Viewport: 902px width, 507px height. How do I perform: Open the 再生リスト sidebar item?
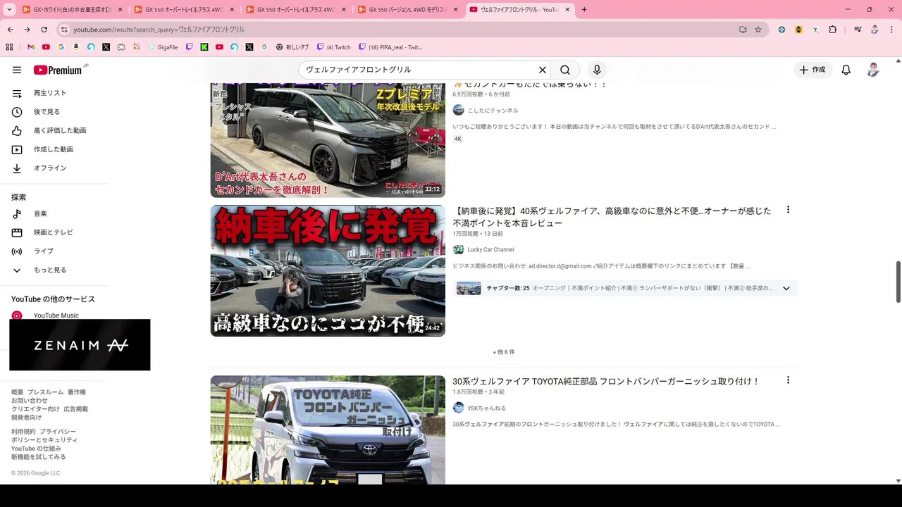coord(49,93)
